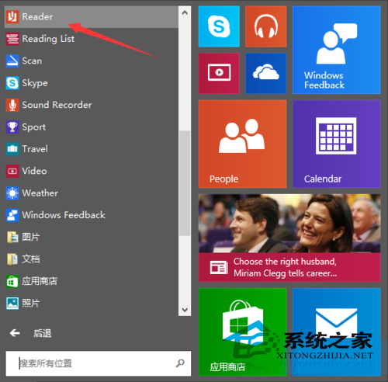Select the 照片 text label
Viewport: 388px width, 382px height.
coord(31,303)
